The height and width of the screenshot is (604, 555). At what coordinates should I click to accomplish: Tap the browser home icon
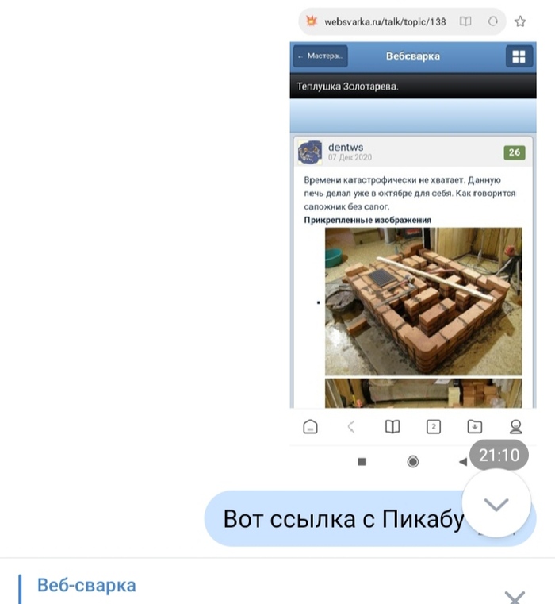point(310,427)
